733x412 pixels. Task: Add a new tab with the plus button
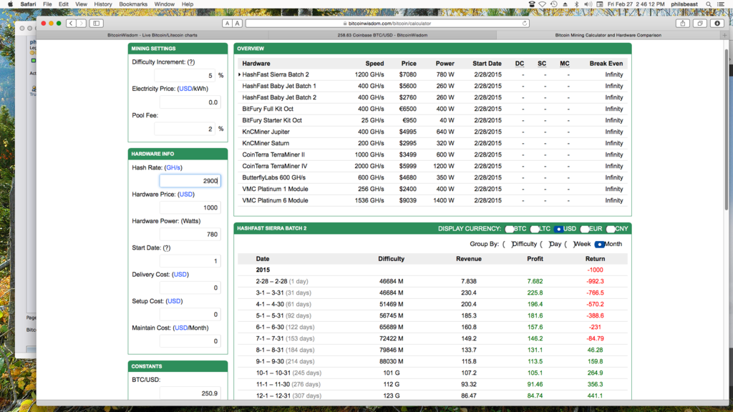(x=724, y=35)
